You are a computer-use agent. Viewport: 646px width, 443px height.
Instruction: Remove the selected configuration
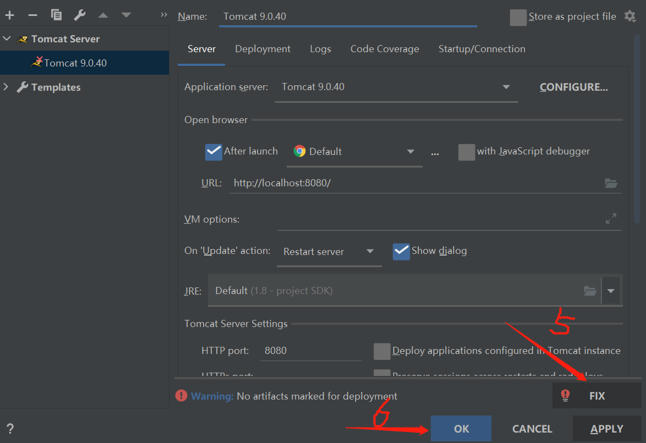coord(32,15)
